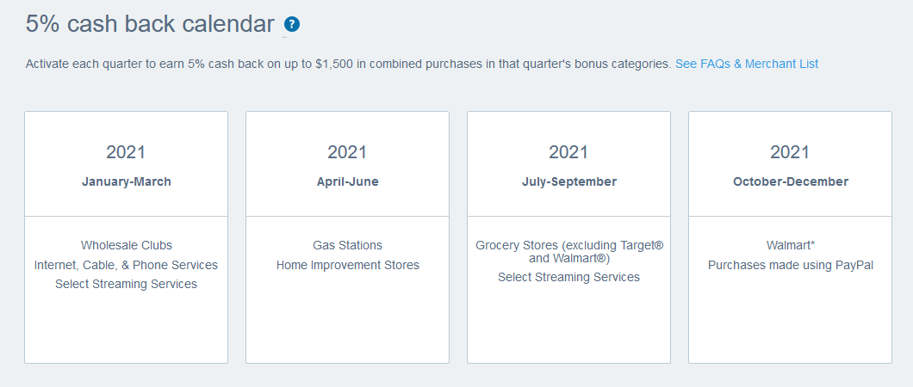Select the January-March 2021 card

pyautogui.click(x=127, y=237)
